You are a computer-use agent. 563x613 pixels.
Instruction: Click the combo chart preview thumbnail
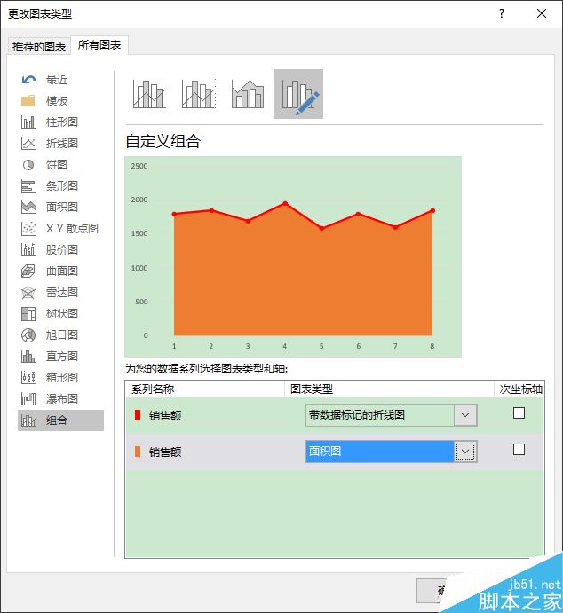(x=293, y=257)
